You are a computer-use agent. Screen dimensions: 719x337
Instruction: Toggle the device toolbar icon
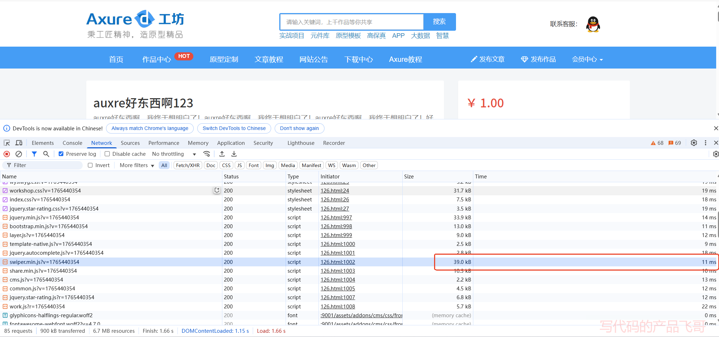pyautogui.click(x=19, y=143)
